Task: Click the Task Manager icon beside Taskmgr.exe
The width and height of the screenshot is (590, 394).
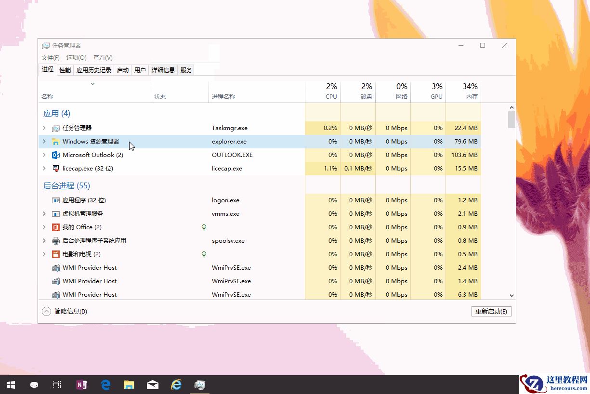Action: [55, 128]
